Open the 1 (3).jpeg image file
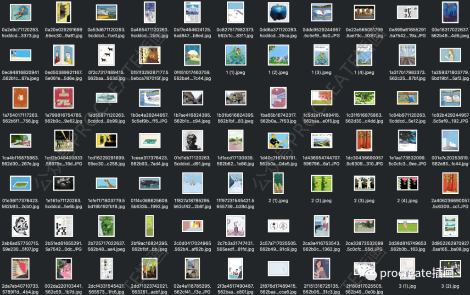This screenshot has height=295, width=470. tap(321, 56)
